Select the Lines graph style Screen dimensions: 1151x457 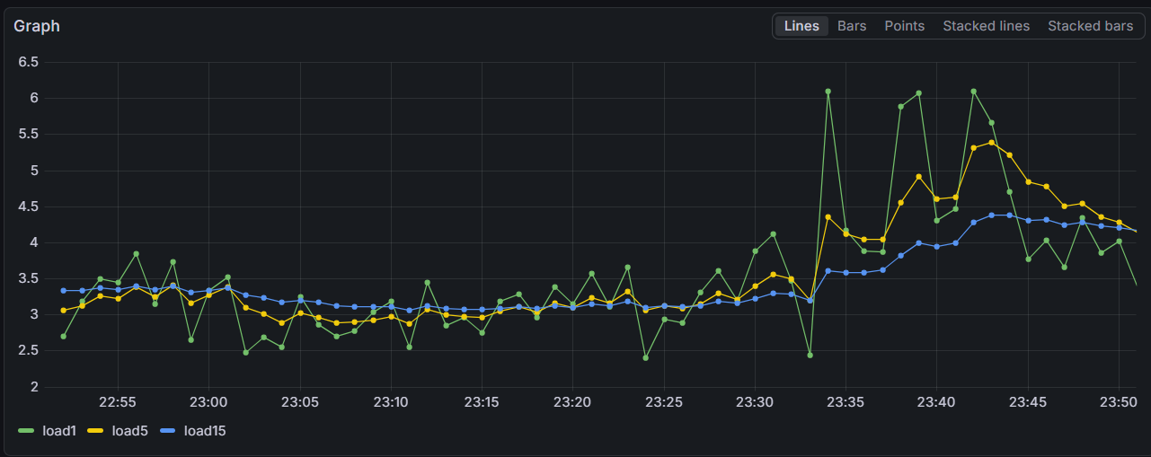coord(801,26)
